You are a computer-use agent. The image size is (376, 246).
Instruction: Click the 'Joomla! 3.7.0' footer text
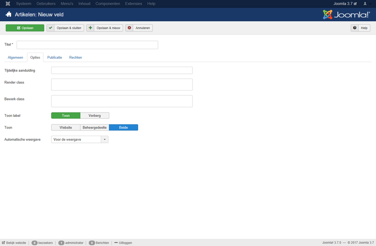coord(332,243)
